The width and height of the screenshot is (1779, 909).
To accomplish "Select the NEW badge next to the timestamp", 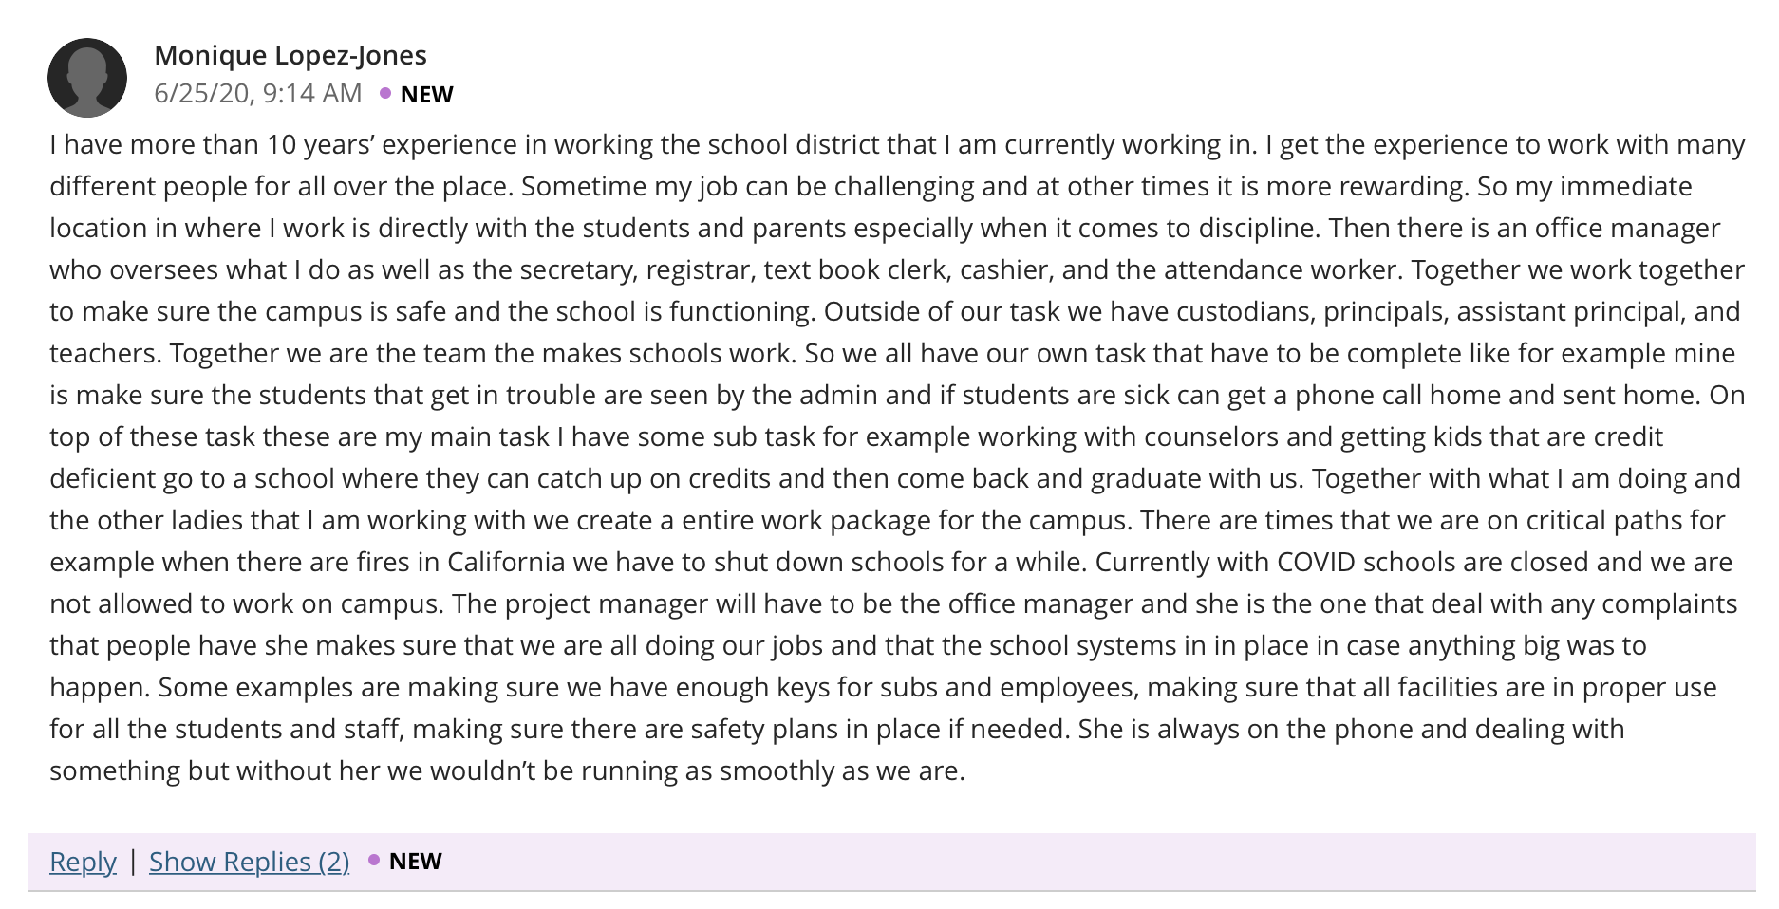I will (x=427, y=94).
